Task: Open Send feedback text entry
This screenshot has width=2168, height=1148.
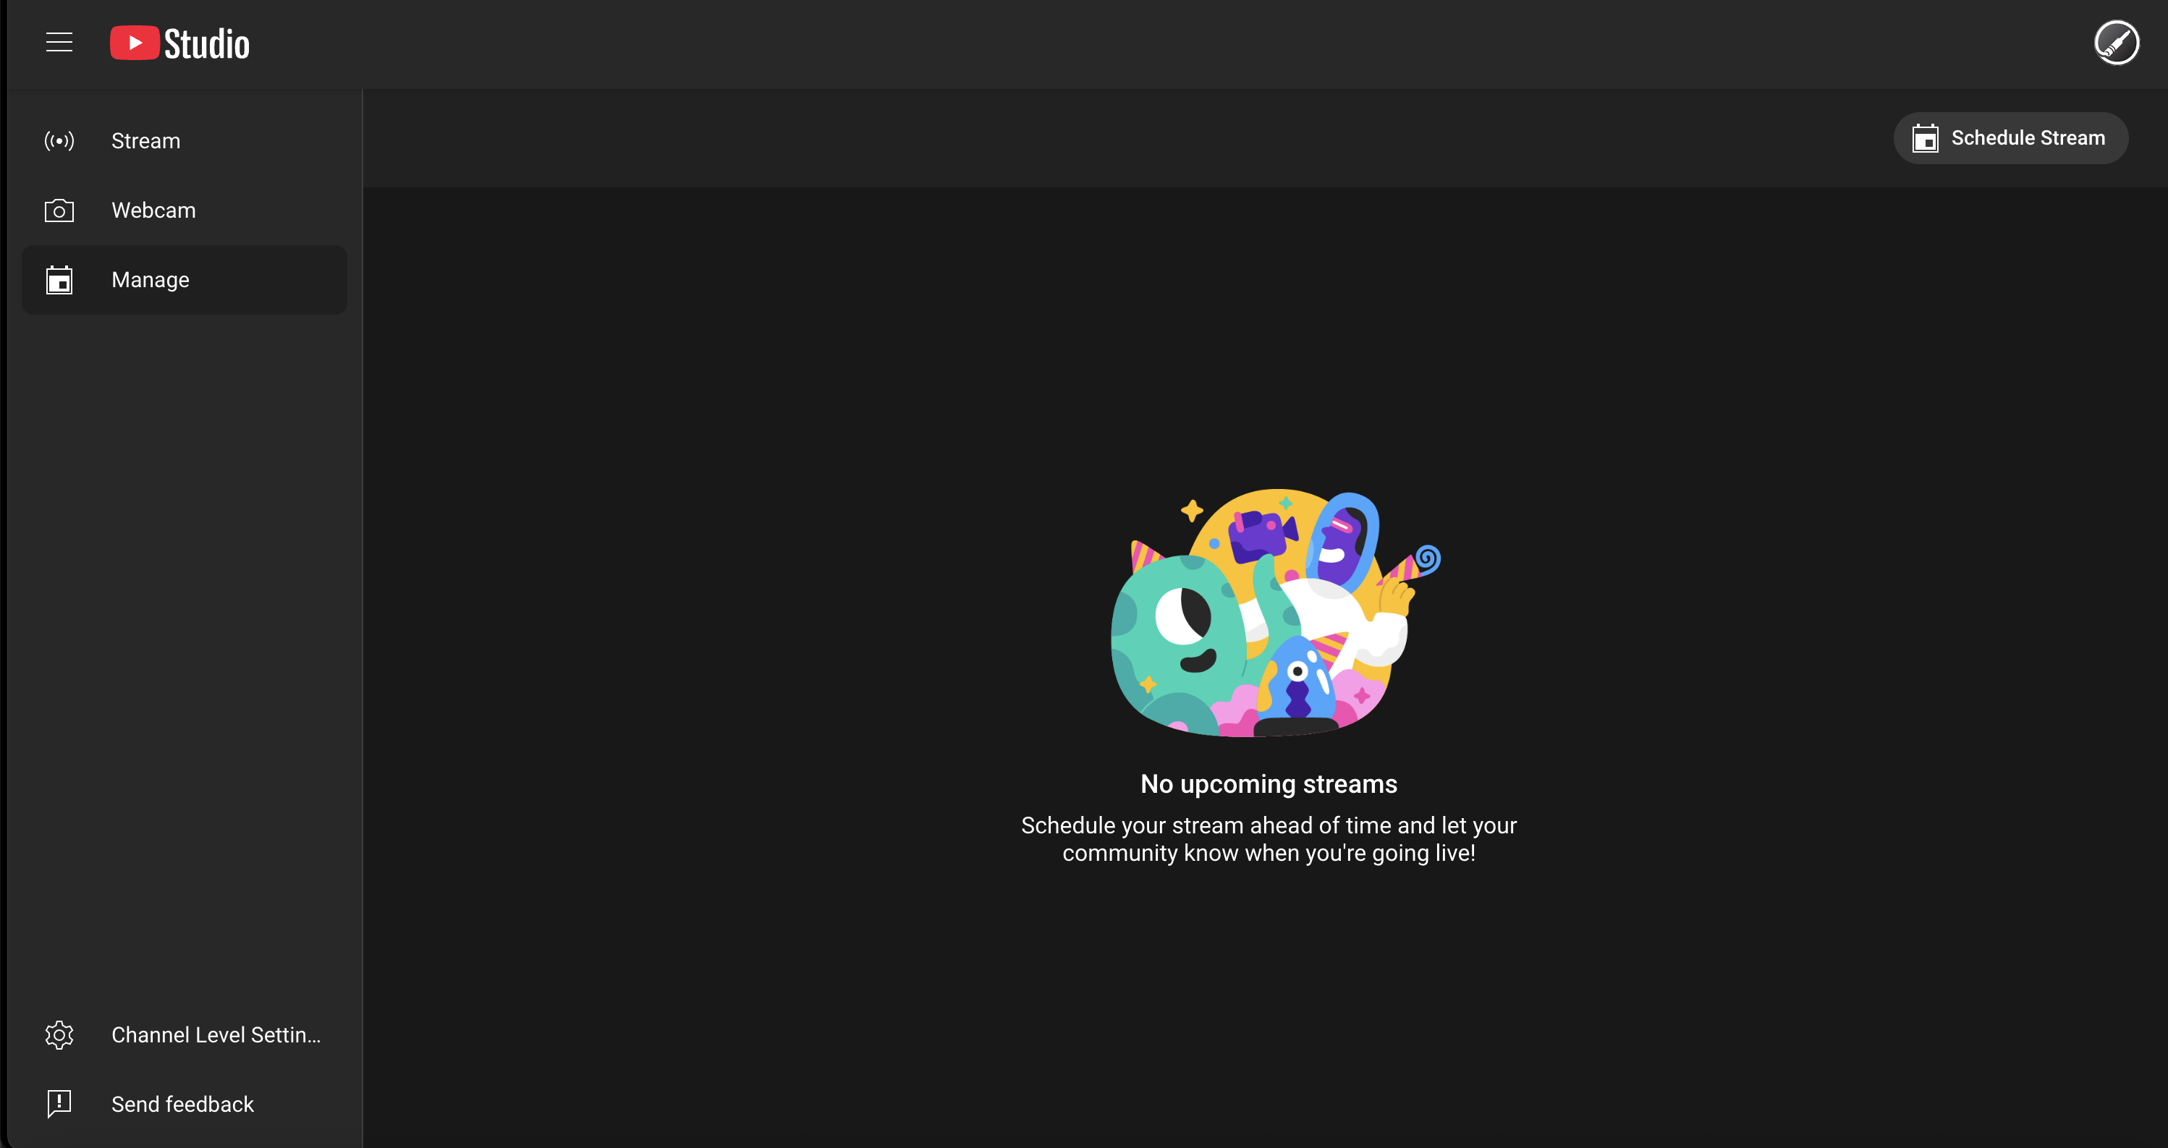Action: click(x=182, y=1103)
